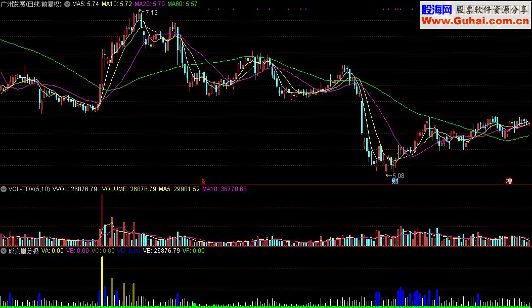Select the 5.08 lowest price annotation

coord(398,175)
